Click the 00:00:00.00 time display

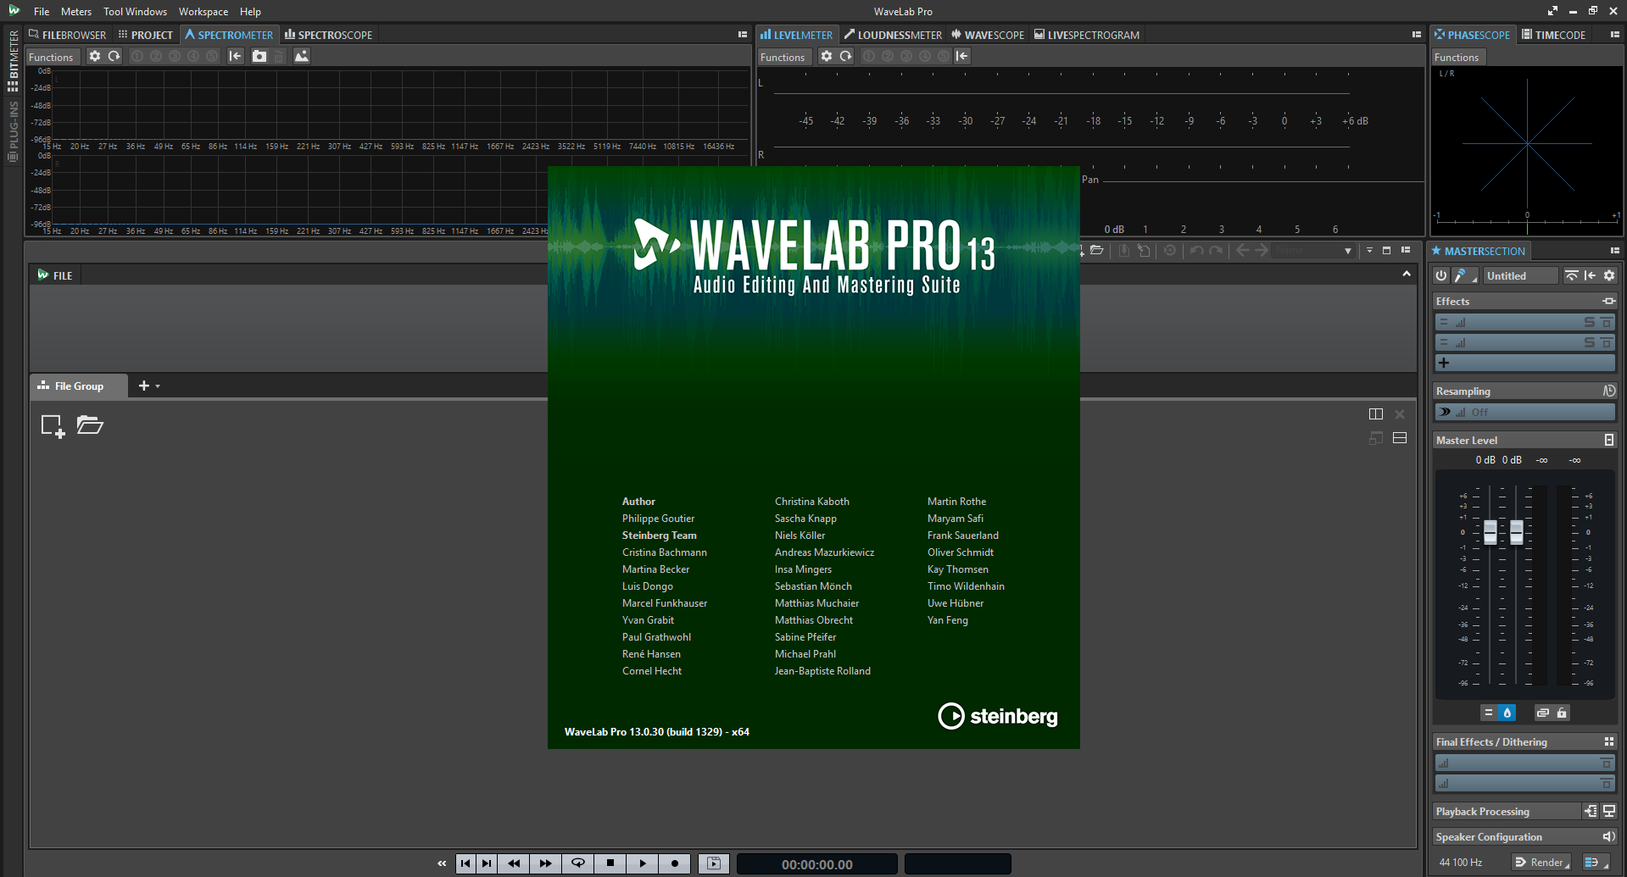click(817, 864)
